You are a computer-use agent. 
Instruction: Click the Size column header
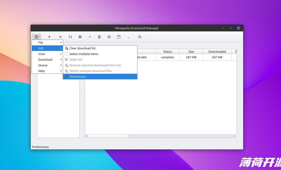pos(191,52)
